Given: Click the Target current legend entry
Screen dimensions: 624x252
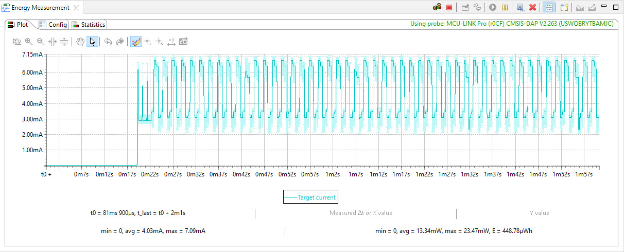Looking at the screenshot, I should (311, 197).
